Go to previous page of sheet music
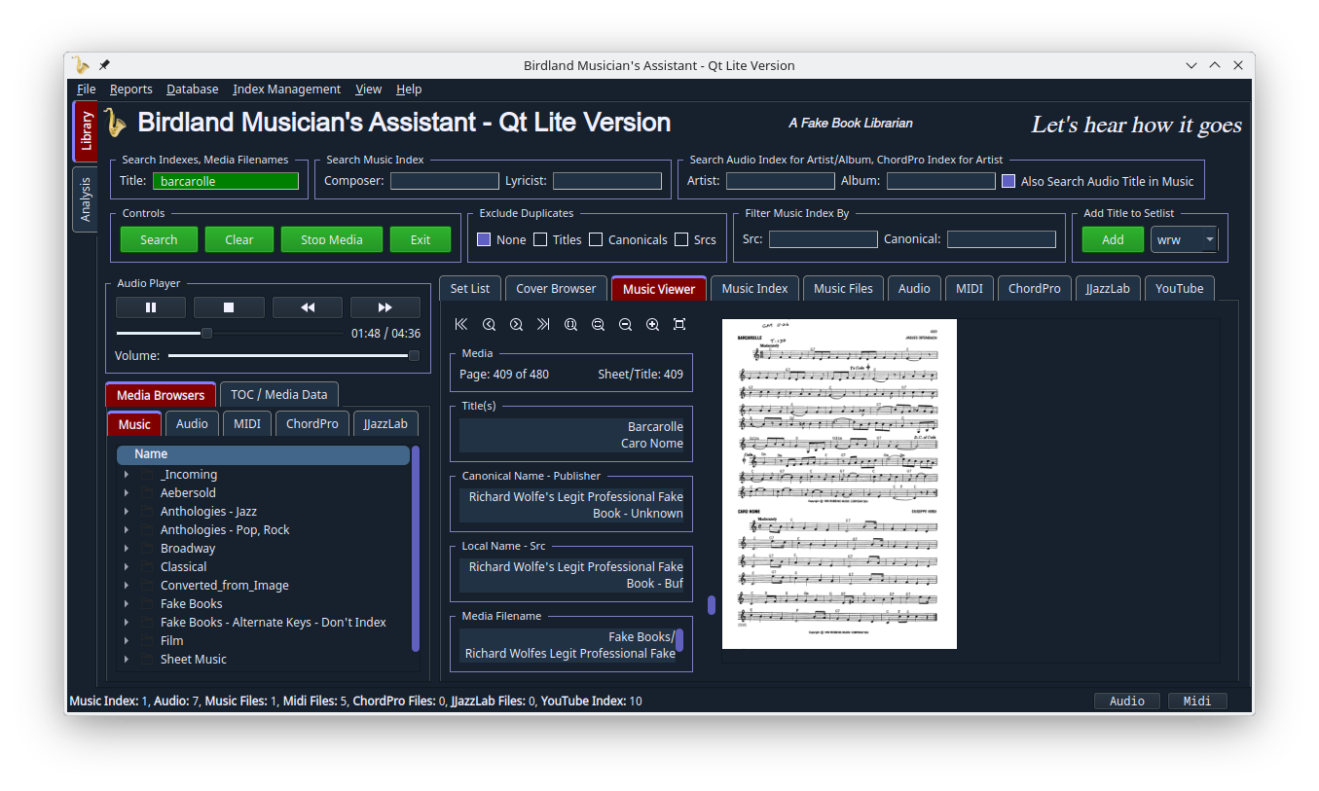Viewport: 1319px width, 791px height. pyautogui.click(x=489, y=324)
